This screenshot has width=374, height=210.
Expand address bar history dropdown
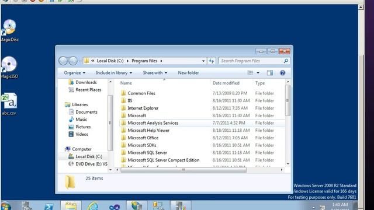pyautogui.click(x=203, y=61)
